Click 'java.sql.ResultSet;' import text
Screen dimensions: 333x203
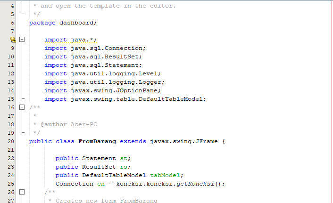[x=106, y=57]
